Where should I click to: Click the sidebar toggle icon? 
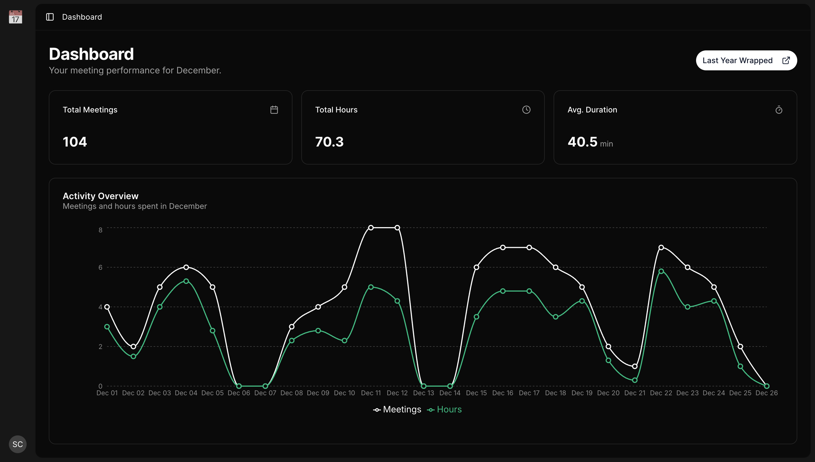pos(50,17)
